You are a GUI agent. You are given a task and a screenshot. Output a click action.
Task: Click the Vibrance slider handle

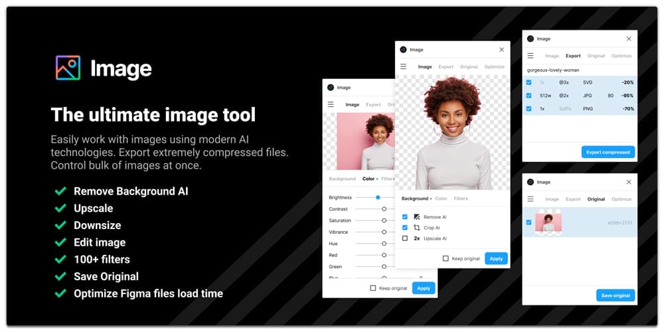point(384,232)
